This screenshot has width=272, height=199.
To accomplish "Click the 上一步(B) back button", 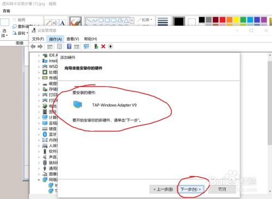I will [163, 189].
